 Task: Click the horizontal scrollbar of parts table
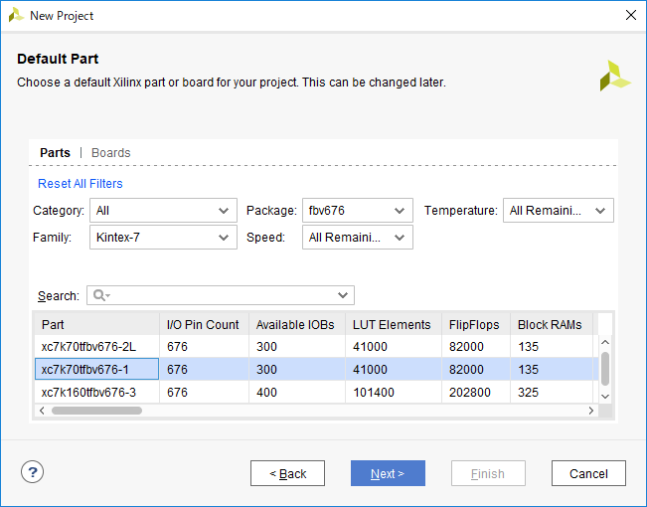298,411
